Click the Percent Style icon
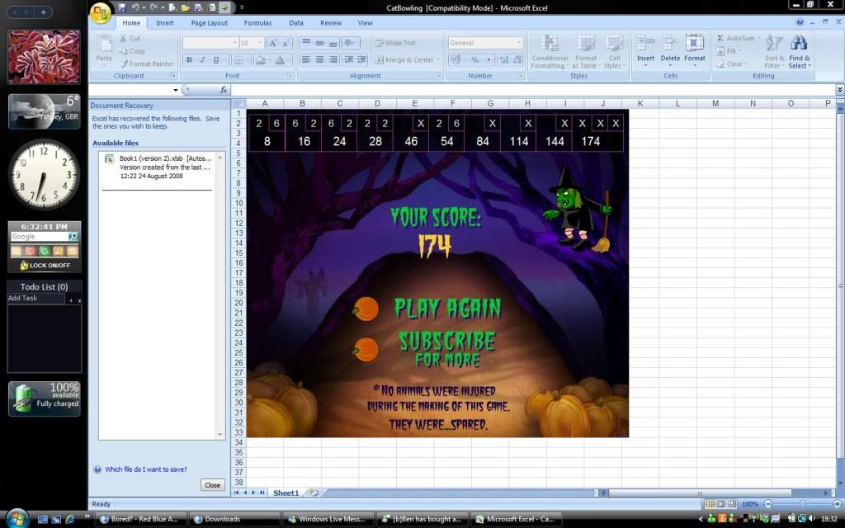The height and width of the screenshot is (528, 845). (x=474, y=59)
